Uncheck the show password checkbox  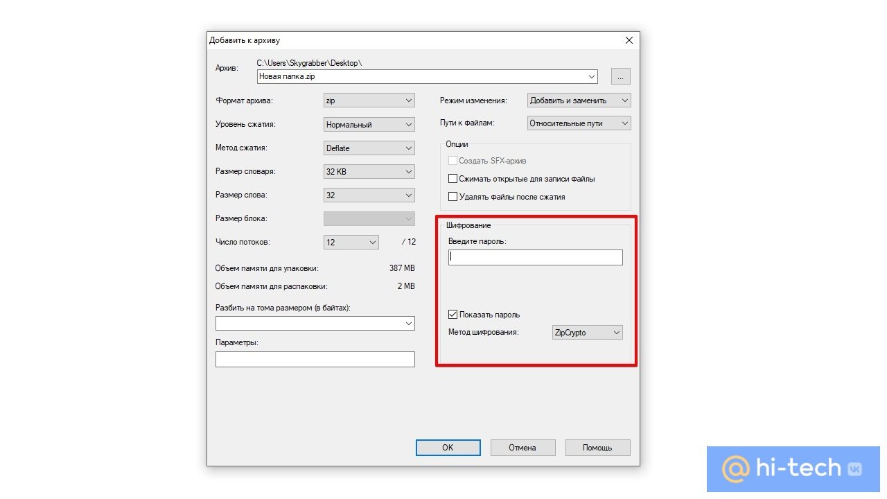[x=453, y=315]
